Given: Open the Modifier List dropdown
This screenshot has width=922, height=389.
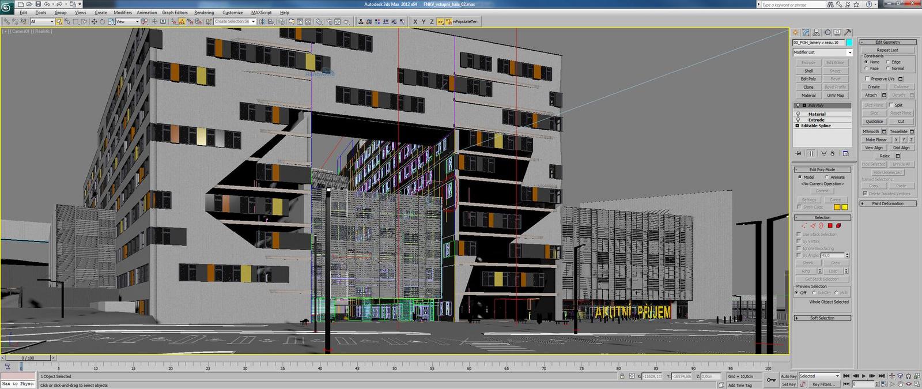Looking at the screenshot, I should 822,52.
